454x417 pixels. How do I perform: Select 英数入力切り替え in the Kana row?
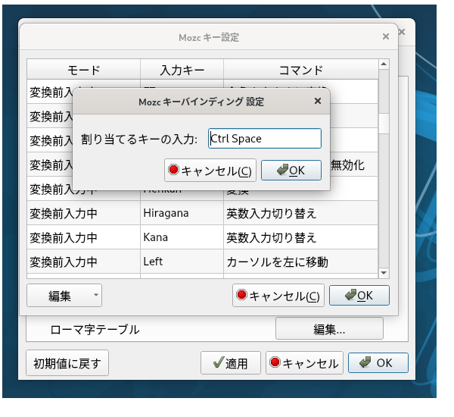click(x=301, y=237)
